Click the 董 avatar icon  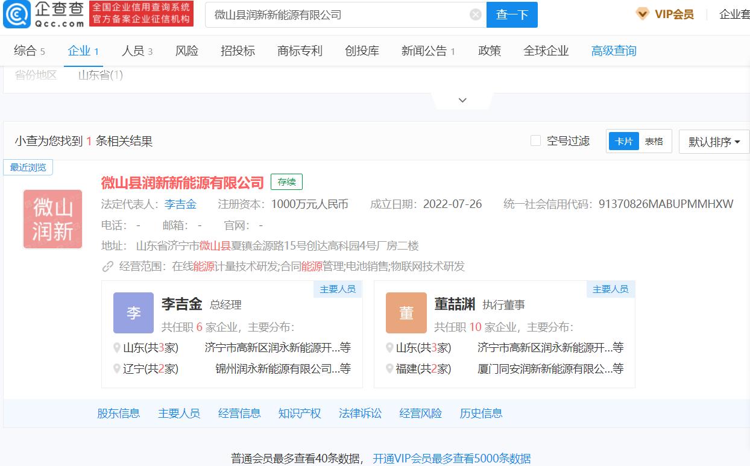point(406,313)
